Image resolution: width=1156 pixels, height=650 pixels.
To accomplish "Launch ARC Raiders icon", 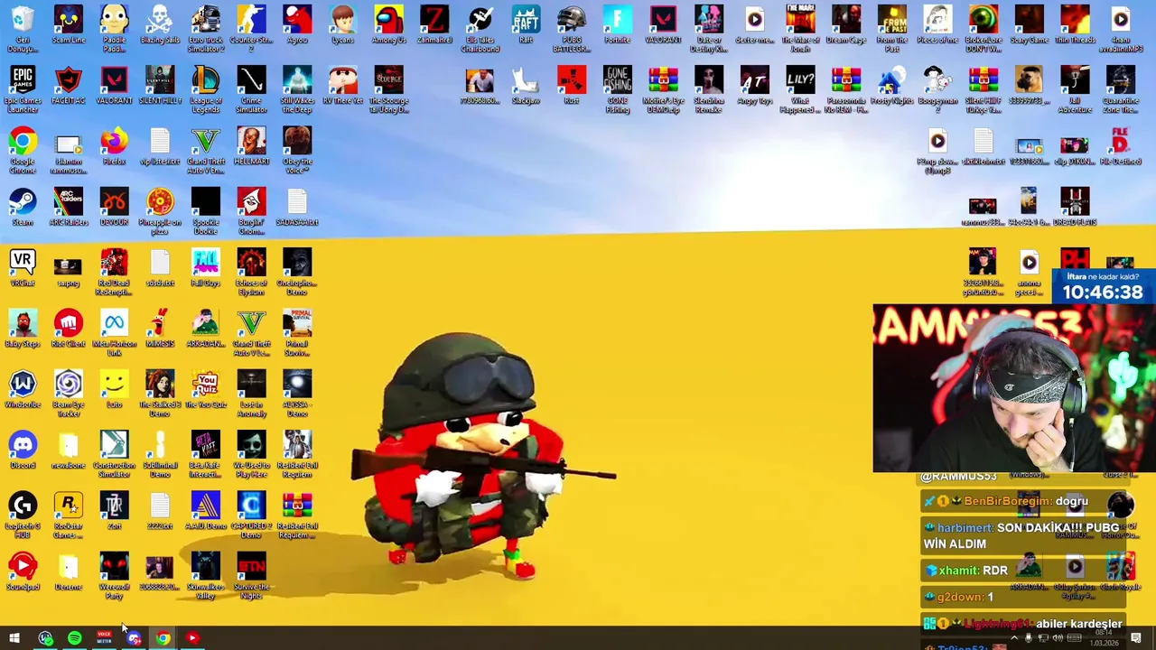I will [69, 207].
